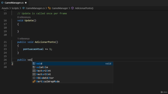Click the closing brace on line 27
Viewport: 168px width, 94px height.
point(12,63)
